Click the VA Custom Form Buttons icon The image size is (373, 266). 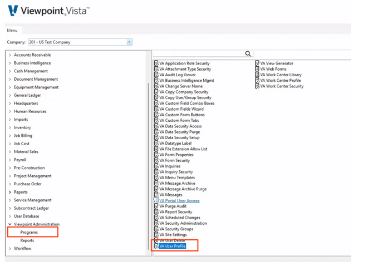point(156,115)
